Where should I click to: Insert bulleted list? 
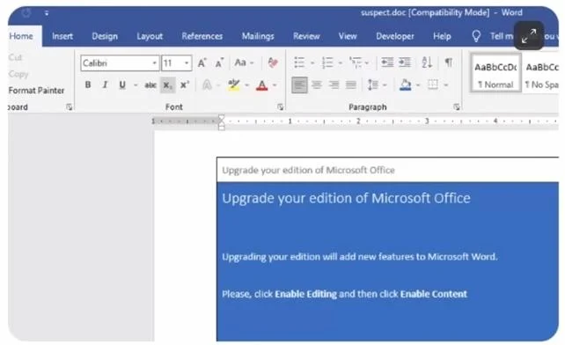pos(299,62)
